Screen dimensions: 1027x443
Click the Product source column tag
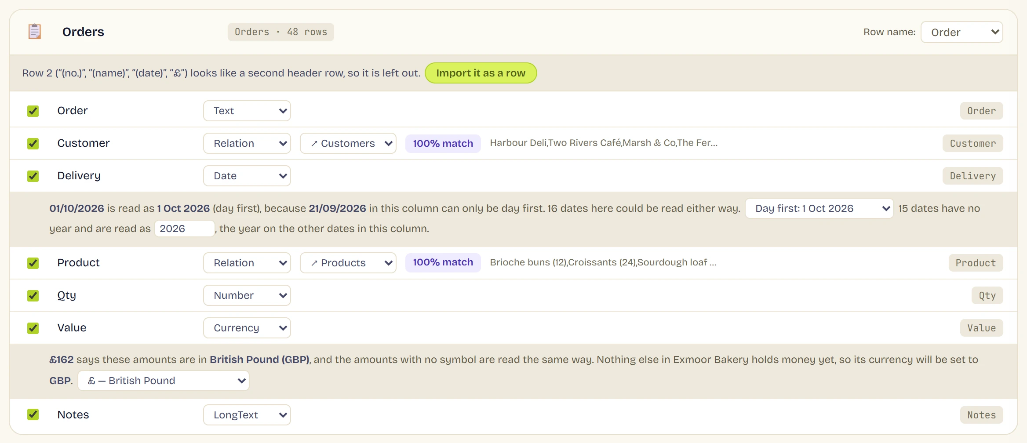pyautogui.click(x=976, y=263)
